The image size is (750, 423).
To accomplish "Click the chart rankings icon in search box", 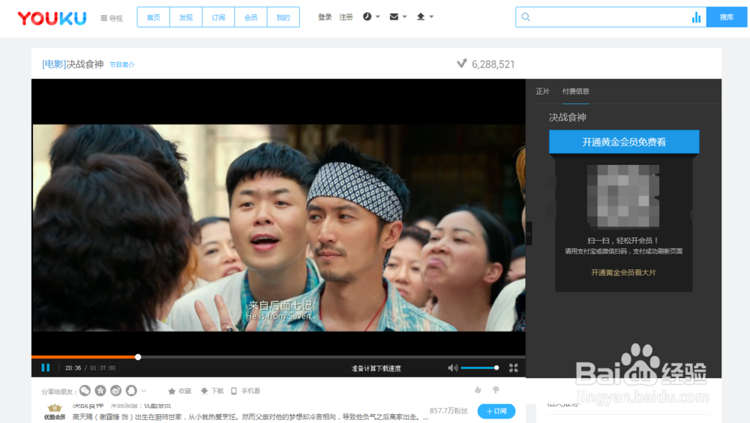I will tap(697, 17).
